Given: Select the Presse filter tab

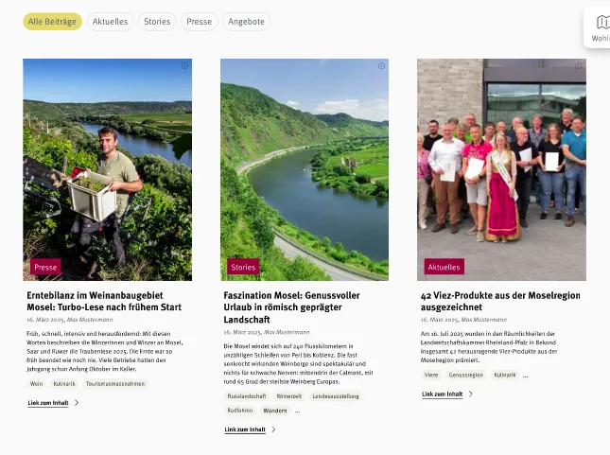Looking at the screenshot, I should point(200,22).
